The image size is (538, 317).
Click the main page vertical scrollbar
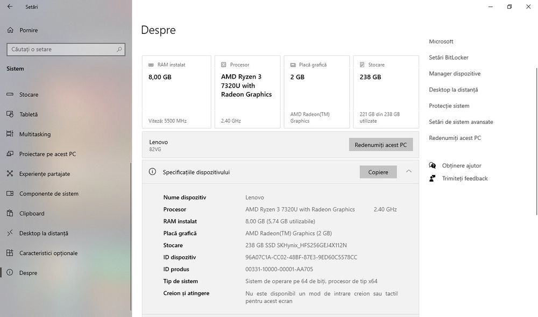click(536, 142)
